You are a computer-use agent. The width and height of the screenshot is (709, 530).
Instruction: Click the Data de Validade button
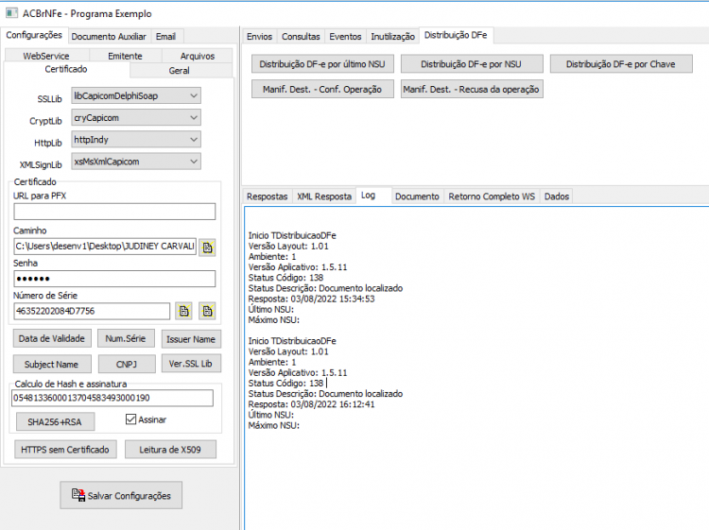pos(52,338)
